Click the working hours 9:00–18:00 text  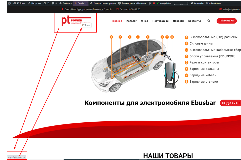coord(130,9)
